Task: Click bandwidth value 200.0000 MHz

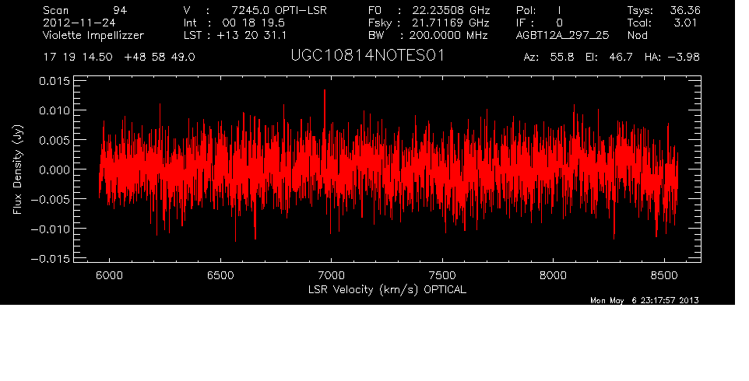Action: pyautogui.click(x=448, y=35)
